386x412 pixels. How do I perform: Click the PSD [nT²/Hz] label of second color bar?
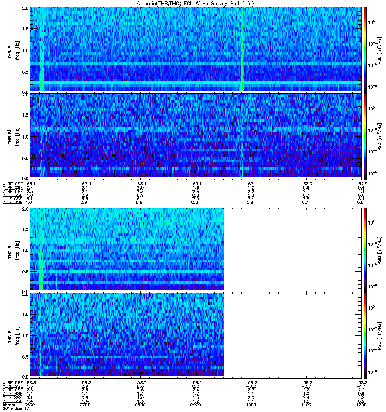point(379,136)
